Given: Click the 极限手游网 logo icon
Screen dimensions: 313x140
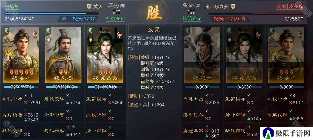Looking at the screenshot, I should pos(268,133).
